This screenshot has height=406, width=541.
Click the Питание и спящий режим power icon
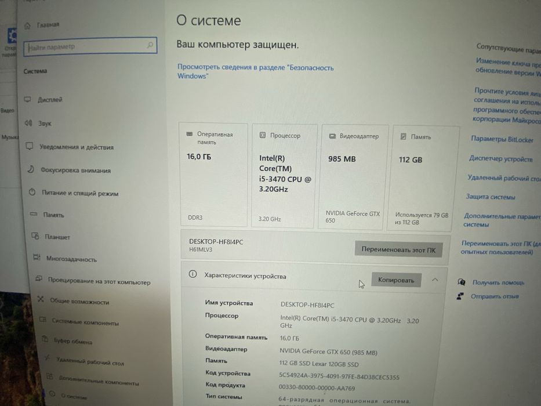32,192
